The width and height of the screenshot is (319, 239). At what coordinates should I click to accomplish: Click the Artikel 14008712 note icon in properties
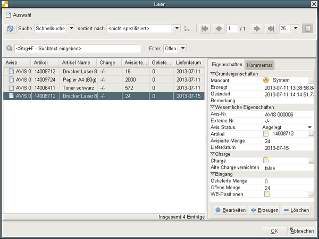pyautogui.click(x=266, y=134)
